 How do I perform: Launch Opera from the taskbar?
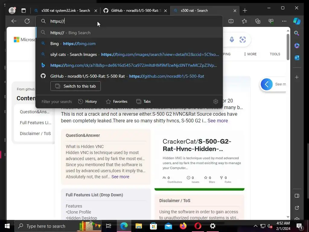[198, 226]
